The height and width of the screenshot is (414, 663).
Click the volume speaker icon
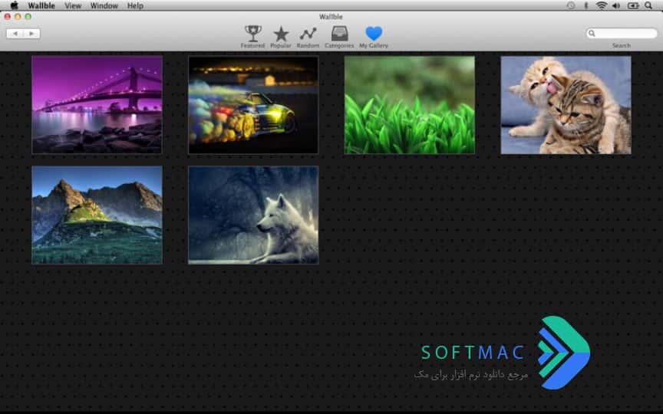click(x=616, y=5)
